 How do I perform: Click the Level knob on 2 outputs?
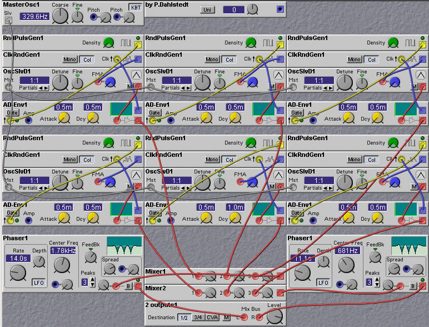pyautogui.click(x=274, y=316)
